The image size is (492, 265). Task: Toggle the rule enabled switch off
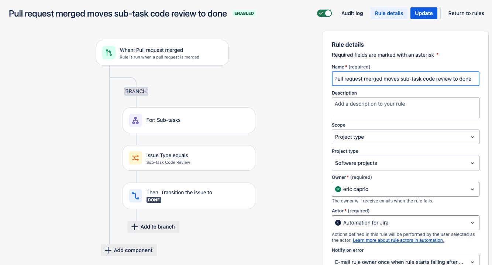click(324, 13)
